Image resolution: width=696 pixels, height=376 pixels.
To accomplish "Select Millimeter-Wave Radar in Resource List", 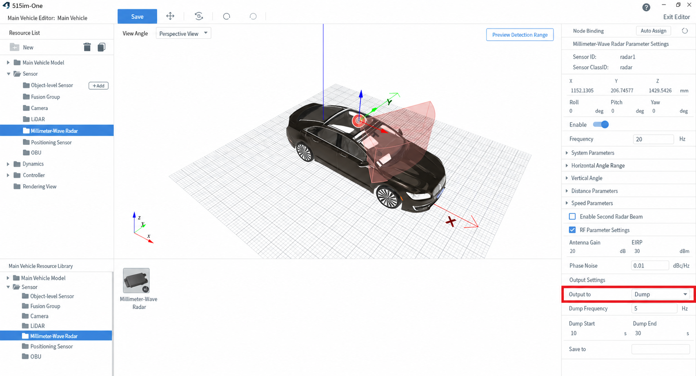I will 57,131.
